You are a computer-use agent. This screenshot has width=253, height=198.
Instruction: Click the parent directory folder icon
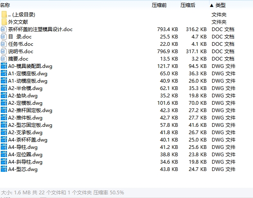point(4,14)
